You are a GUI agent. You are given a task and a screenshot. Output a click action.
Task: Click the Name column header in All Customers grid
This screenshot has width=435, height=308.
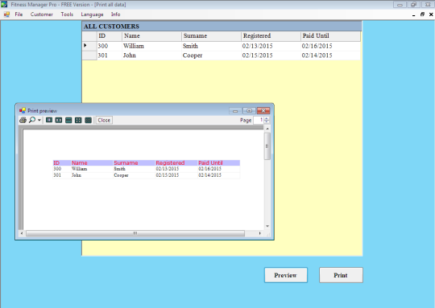tap(151, 36)
